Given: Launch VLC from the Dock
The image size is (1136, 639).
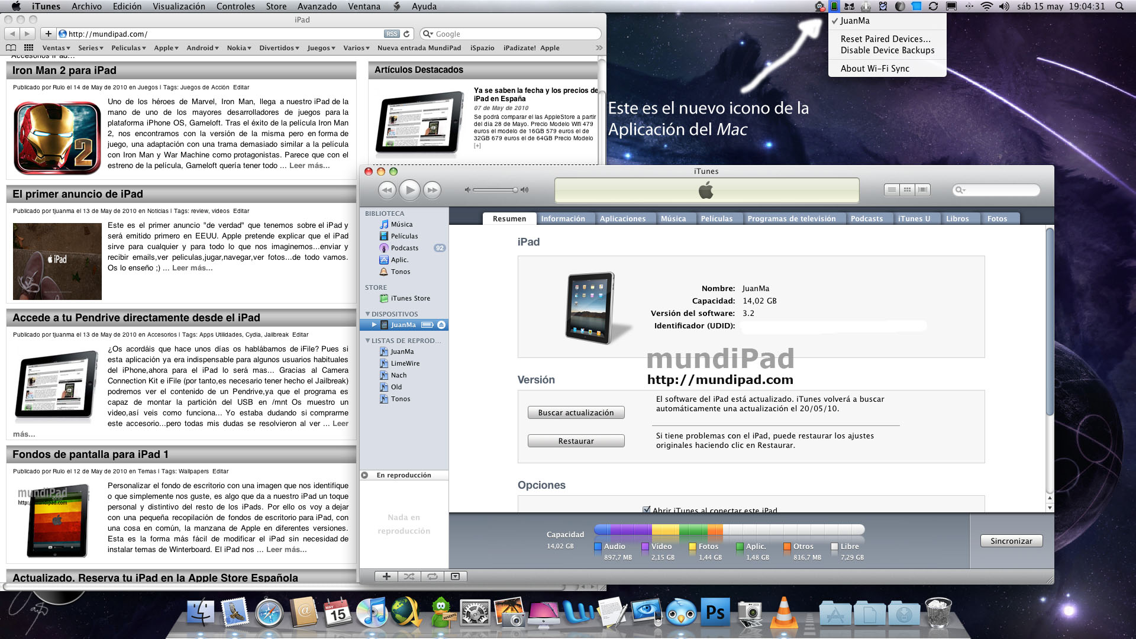Looking at the screenshot, I should point(783,612).
